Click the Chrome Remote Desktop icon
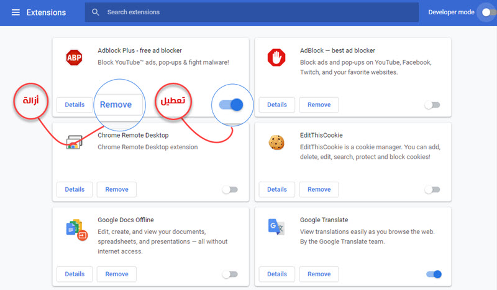The image size is (497, 290). point(74,142)
